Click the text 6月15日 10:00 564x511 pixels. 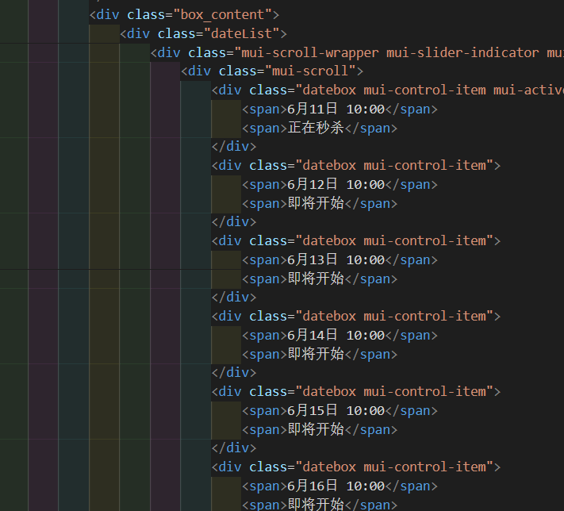click(x=336, y=410)
